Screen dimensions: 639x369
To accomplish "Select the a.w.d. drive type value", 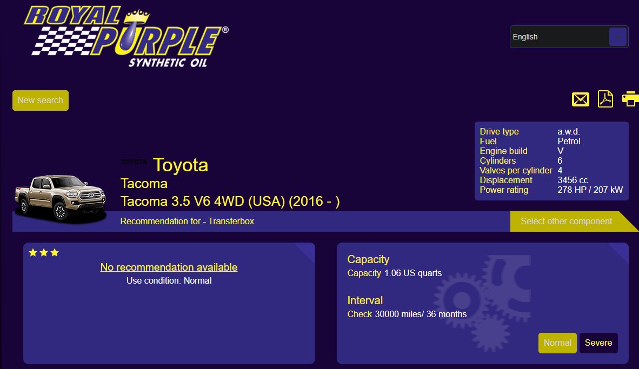I will [569, 131].
